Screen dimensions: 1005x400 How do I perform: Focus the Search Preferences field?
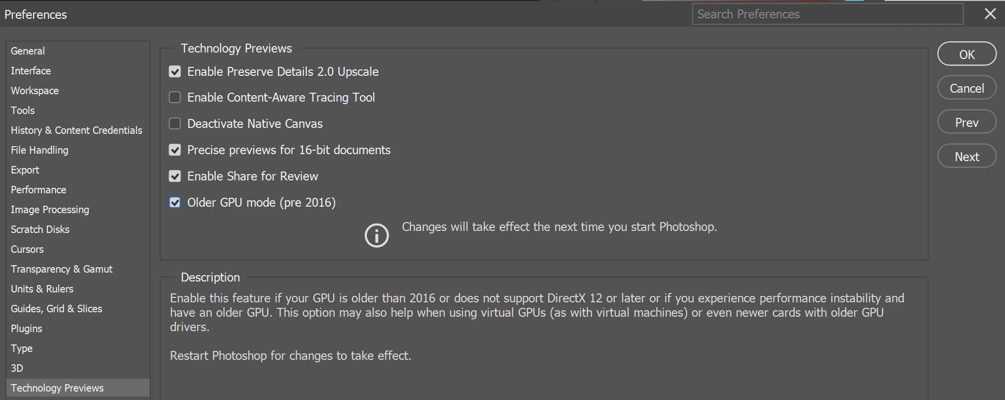click(x=828, y=14)
